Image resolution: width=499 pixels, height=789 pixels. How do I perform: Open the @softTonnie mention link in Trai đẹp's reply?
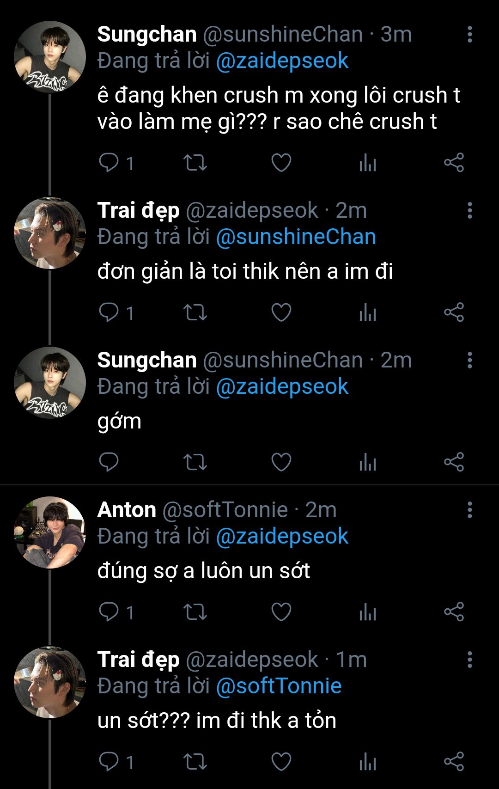click(x=279, y=686)
